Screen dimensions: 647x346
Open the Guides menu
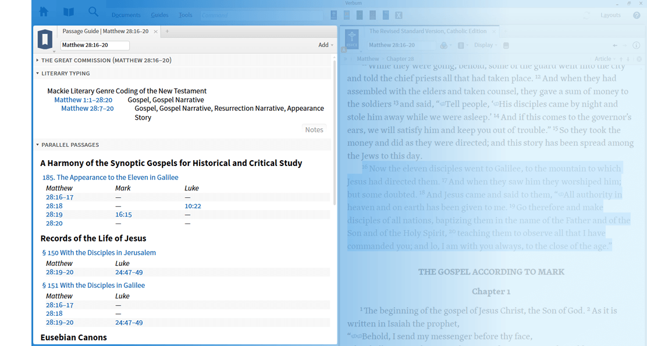tap(159, 15)
